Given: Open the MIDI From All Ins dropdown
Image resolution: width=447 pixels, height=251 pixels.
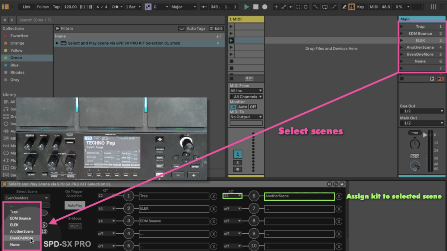Looking at the screenshot, I should [x=246, y=90].
